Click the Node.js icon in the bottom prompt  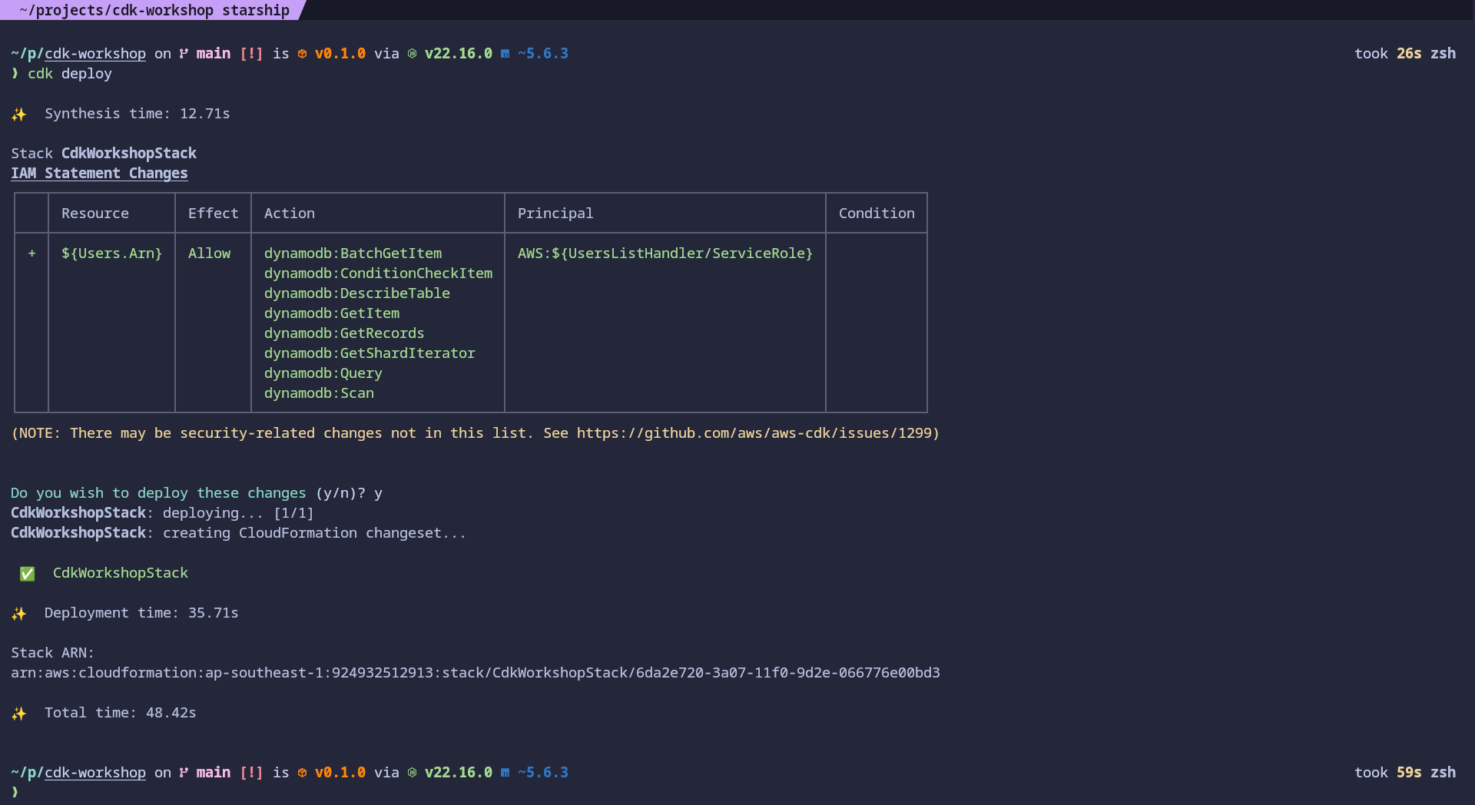click(412, 773)
